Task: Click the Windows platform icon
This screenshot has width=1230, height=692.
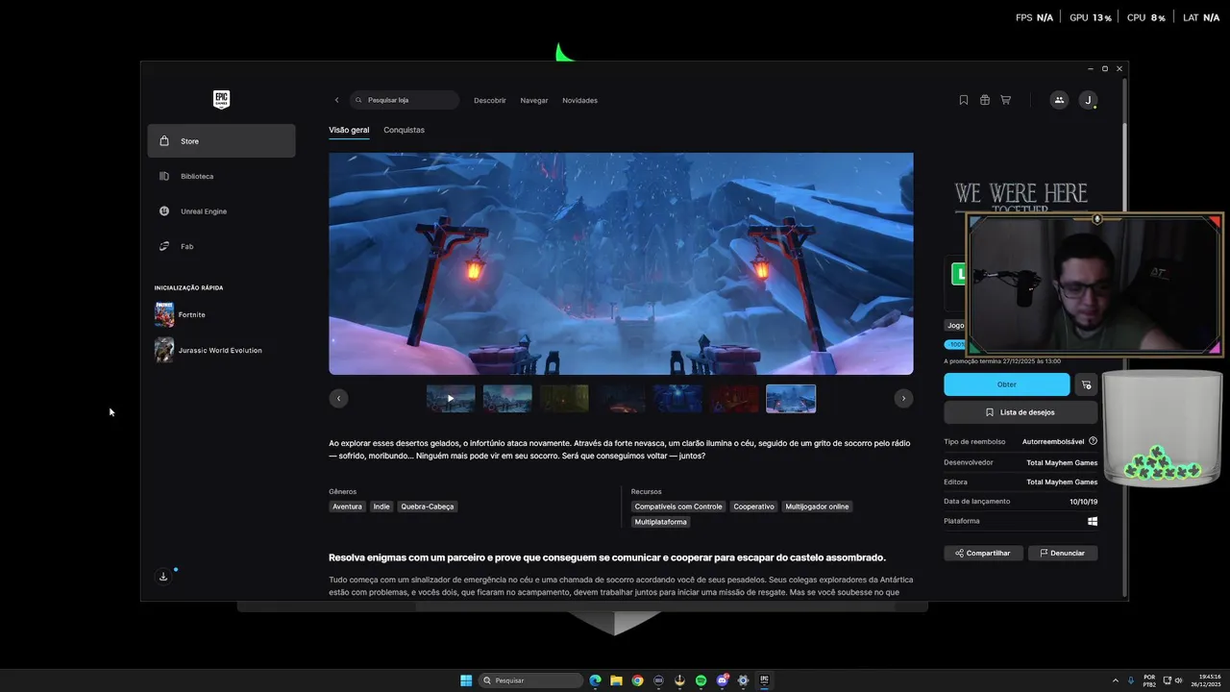Action: tap(1093, 521)
